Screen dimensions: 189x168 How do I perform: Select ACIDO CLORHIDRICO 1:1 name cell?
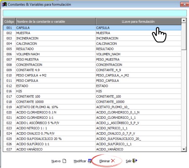(x=55, y=117)
